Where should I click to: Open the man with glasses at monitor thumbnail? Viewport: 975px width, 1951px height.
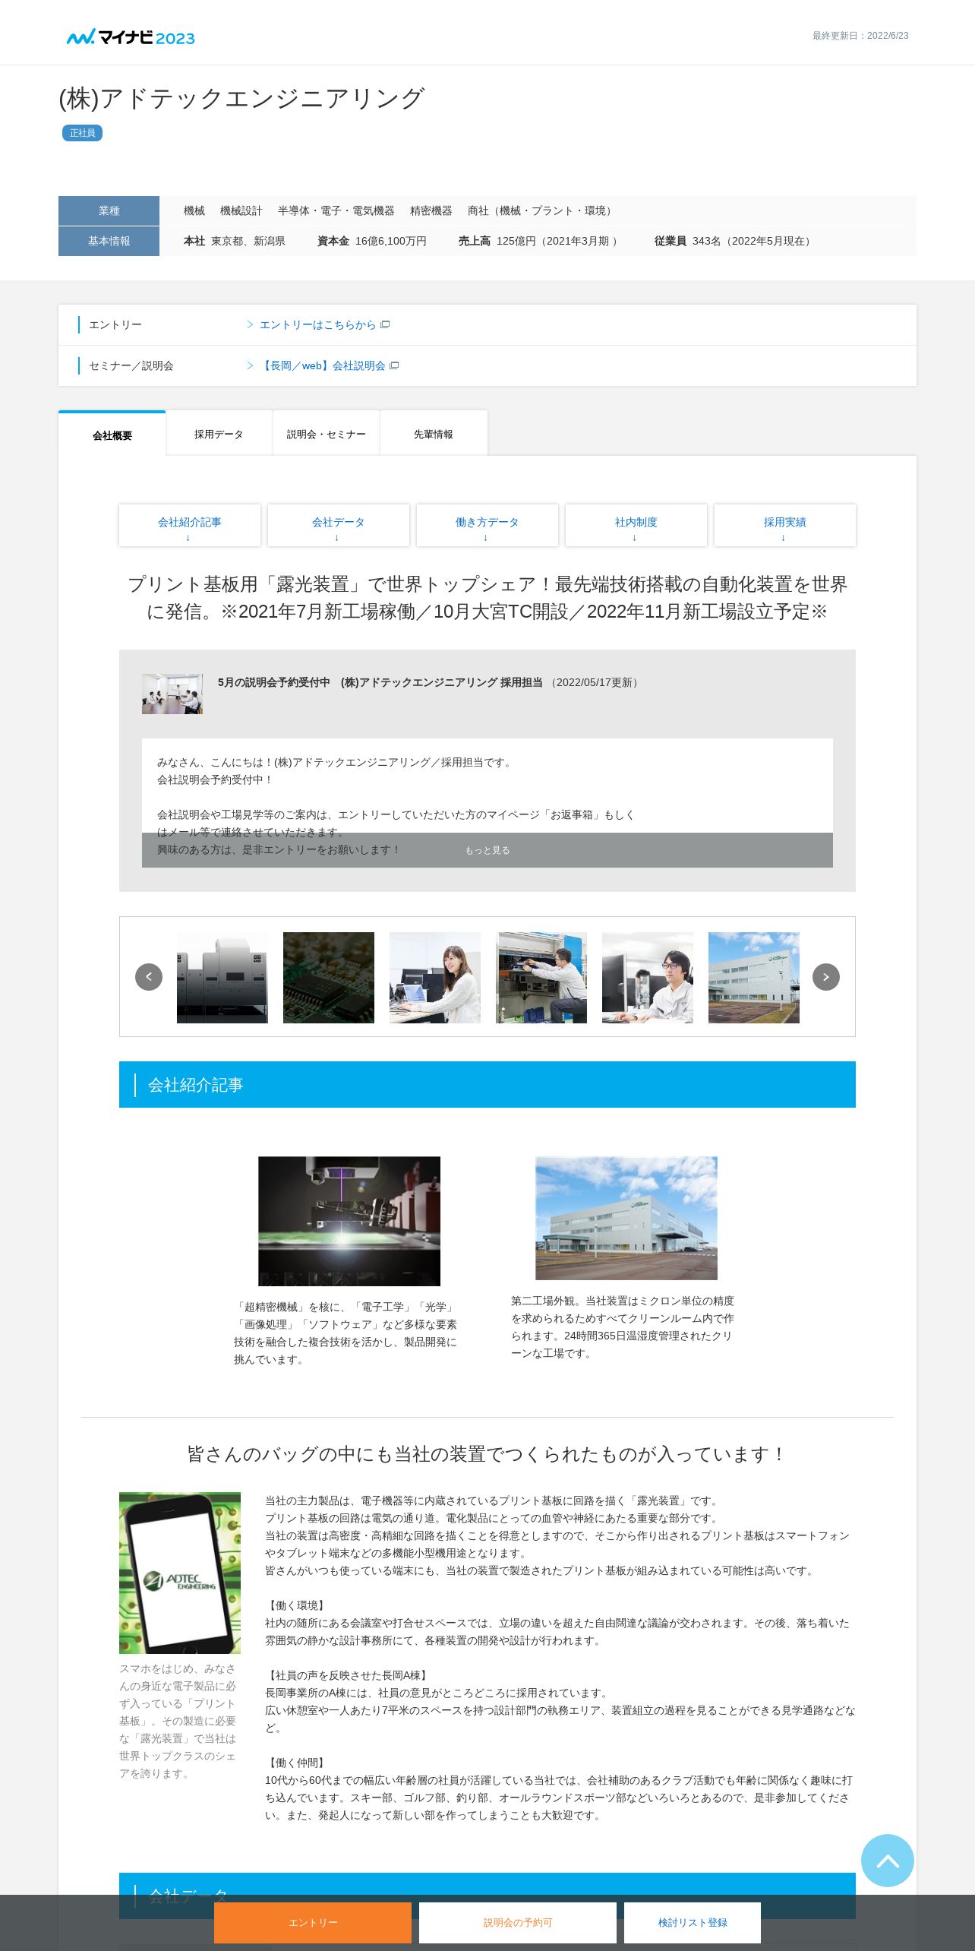pos(648,978)
